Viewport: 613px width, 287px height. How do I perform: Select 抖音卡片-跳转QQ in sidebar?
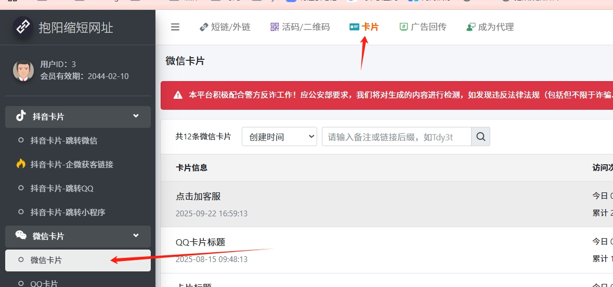pos(61,188)
